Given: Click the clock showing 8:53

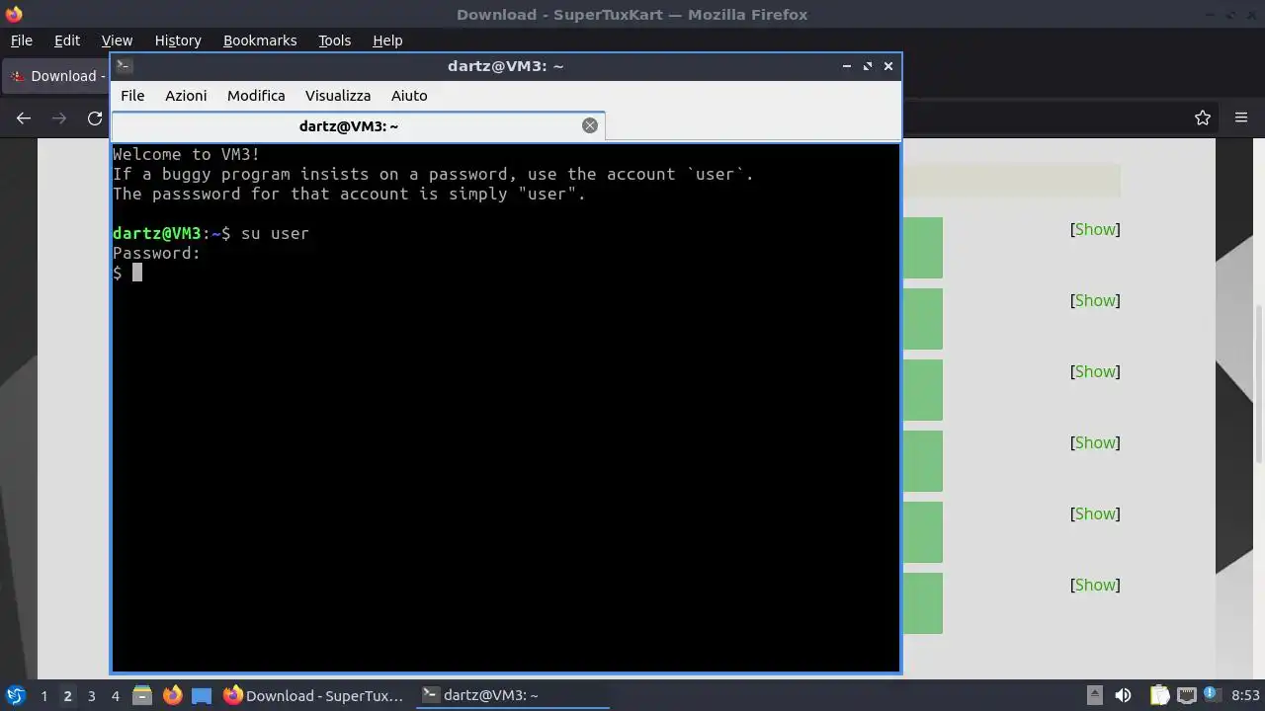Looking at the screenshot, I should (1245, 695).
